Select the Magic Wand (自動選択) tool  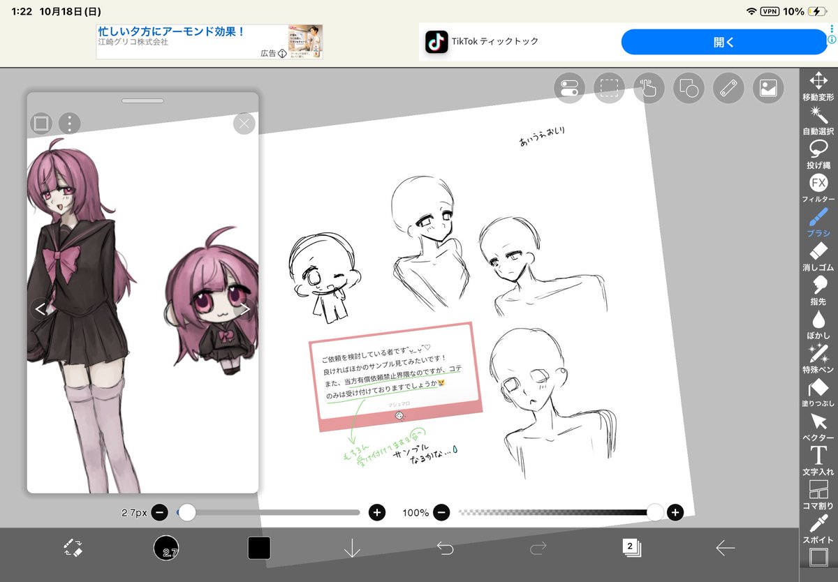[818, 120]
